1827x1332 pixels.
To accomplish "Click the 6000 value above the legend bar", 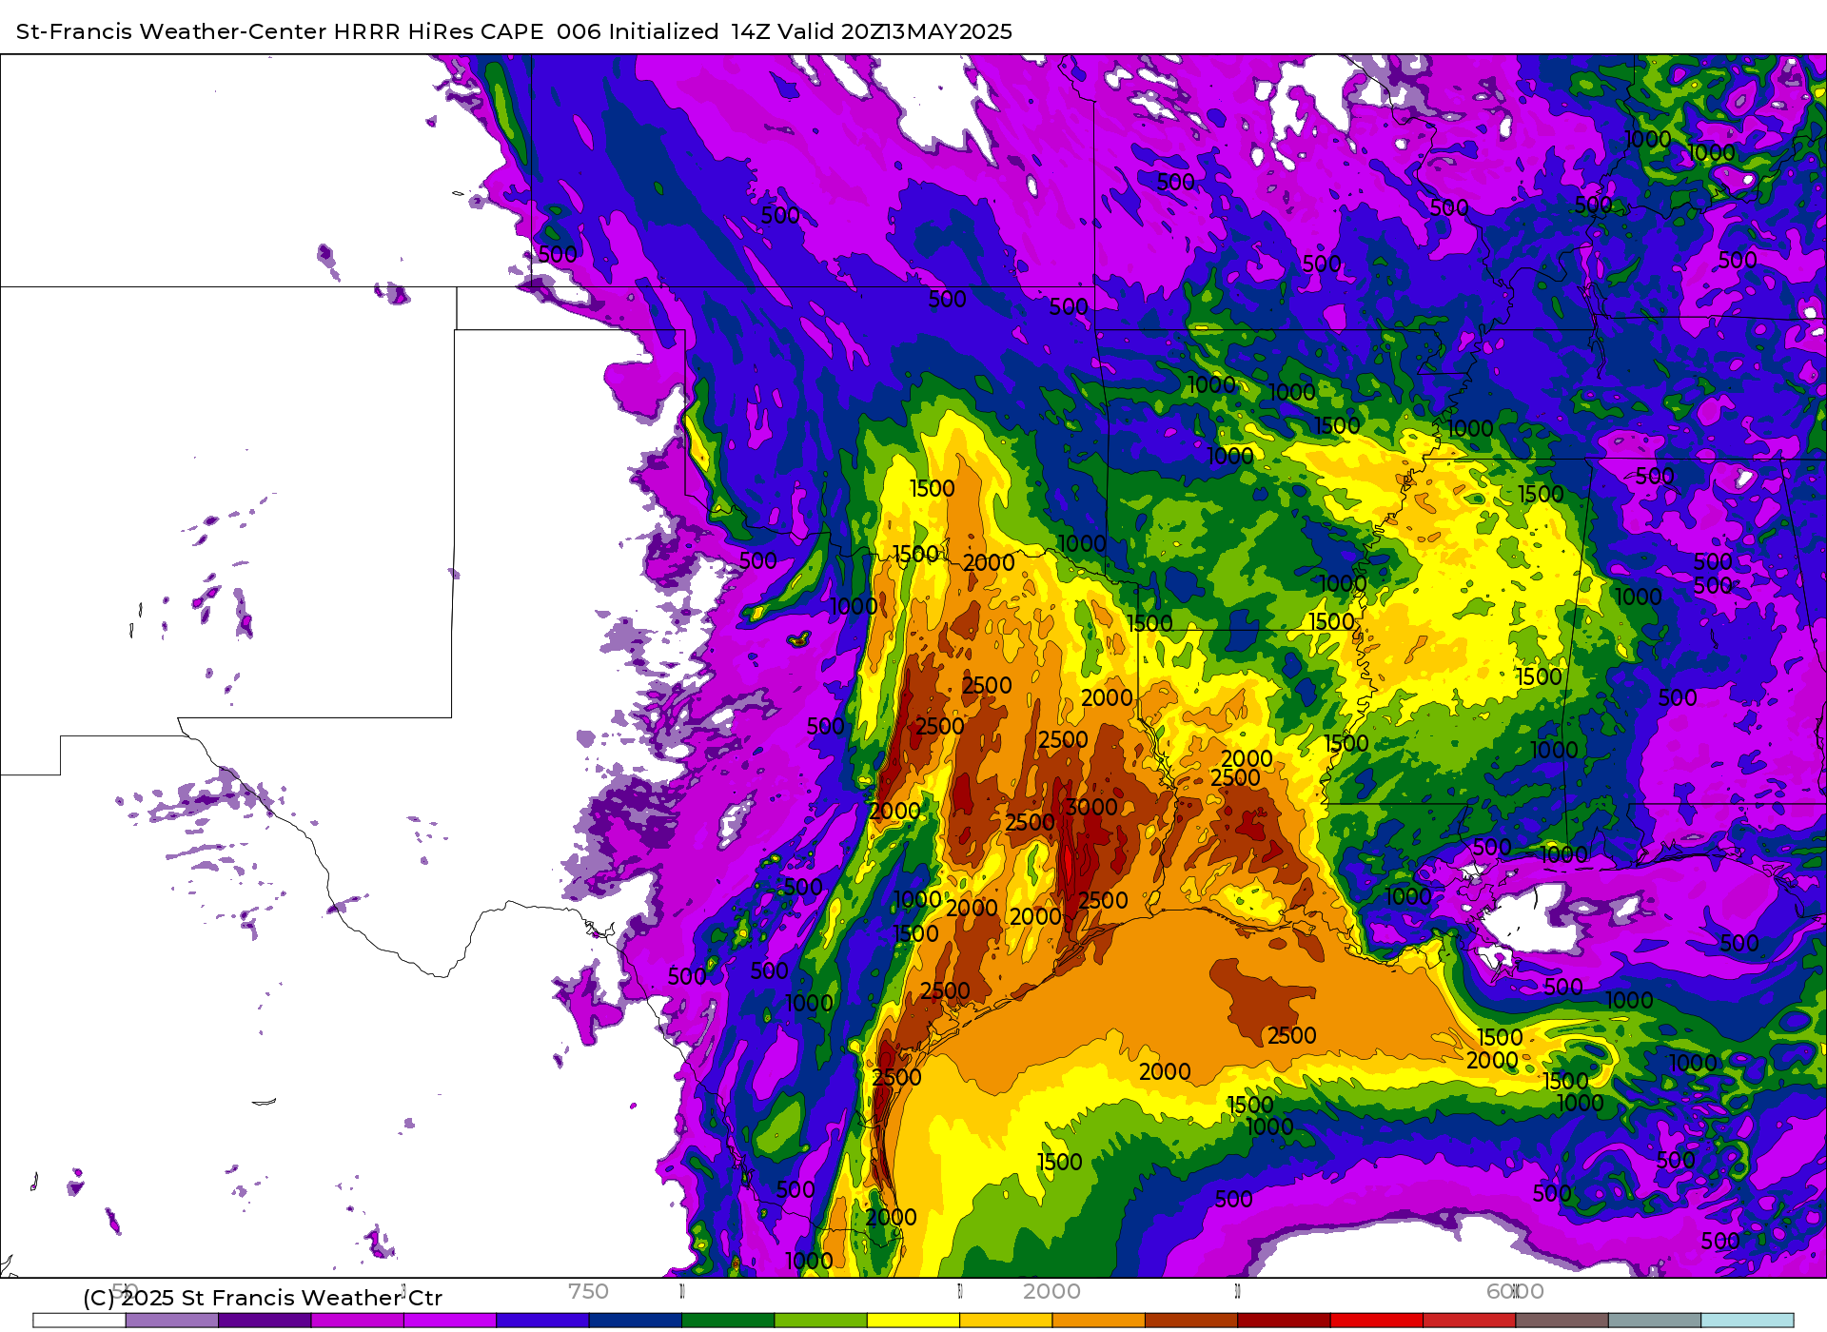I will tap(1515, 1291).
